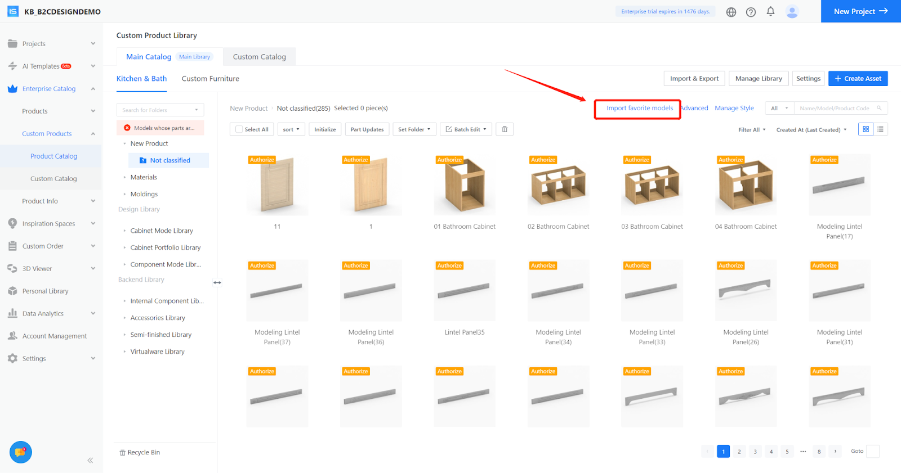
Task: Expand the Moldings folder
Action: pyautogui.click(x=124, y=194)
